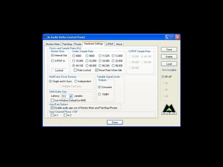Screen dimensions: 223x167
Task: Set codec sample rate to 48,000
Action: [87, 65]
